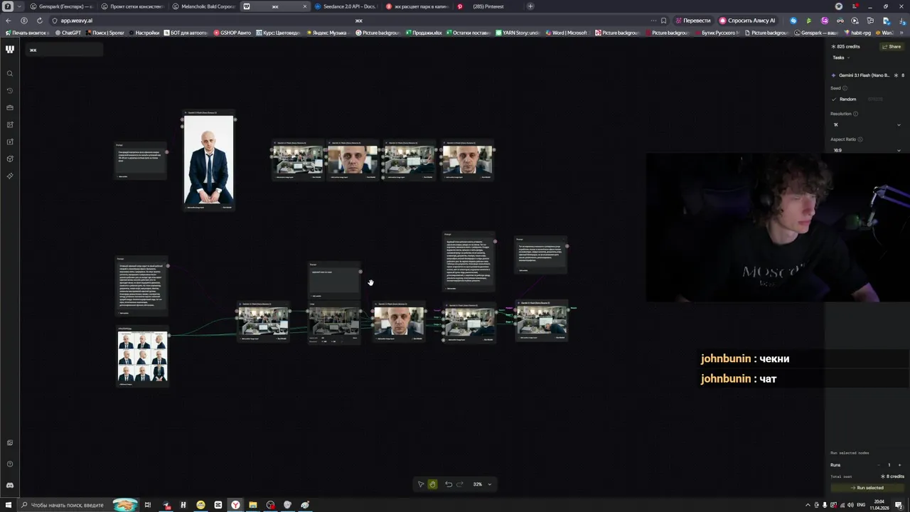This screenshot has width=910, height=512.
Task: Switch to Seedance 2.0 API Docs tab
Action: [x=346, y=6]
